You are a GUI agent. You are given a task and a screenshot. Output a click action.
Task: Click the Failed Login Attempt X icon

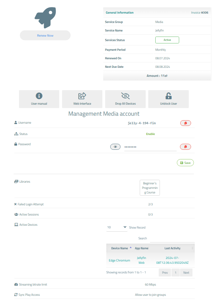pyautogui.click(x=15, y=204)
